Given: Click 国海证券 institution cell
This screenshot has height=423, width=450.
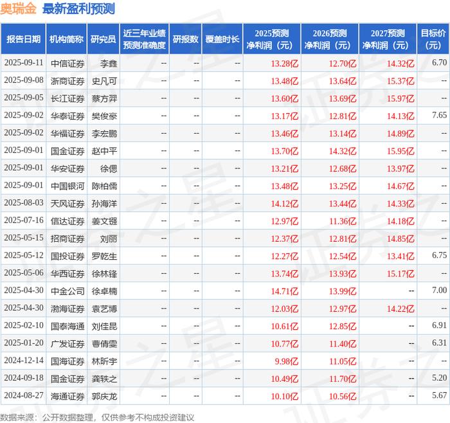Looking at the screenshot, I should (x=67, y=361).
